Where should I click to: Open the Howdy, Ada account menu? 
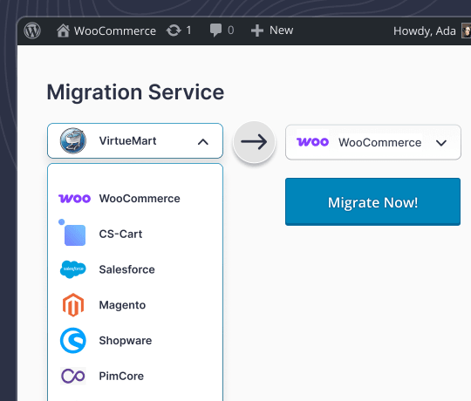425,31
